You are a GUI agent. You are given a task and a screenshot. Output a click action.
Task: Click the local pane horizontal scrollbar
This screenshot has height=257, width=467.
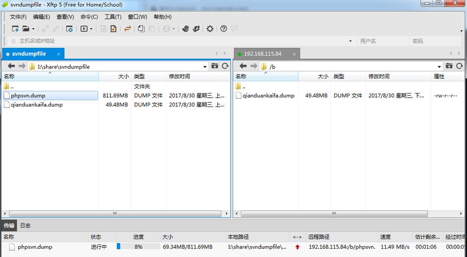(115, 214)
